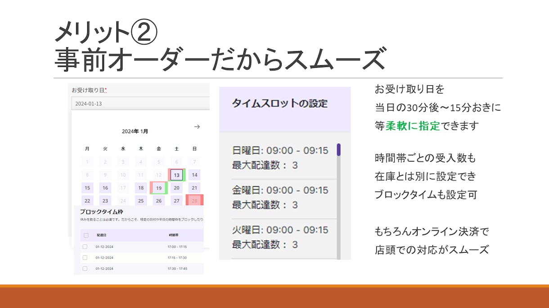Click the timeslot list purple scrollbar thumb
Screen dimensions: 549x308
[x=338, y=149]
